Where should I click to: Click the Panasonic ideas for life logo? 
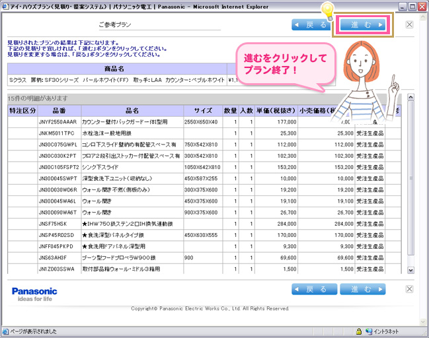click(34, 294)
